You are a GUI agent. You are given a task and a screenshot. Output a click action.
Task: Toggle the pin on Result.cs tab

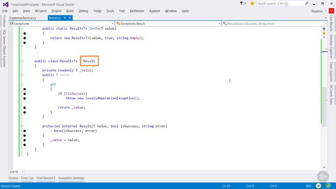[65, 18]
